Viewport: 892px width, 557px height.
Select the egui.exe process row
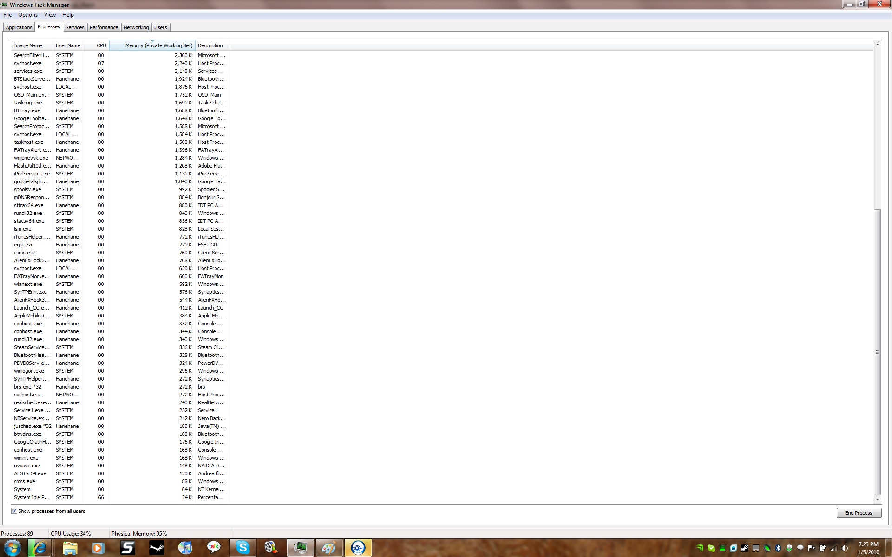(121, 245)
